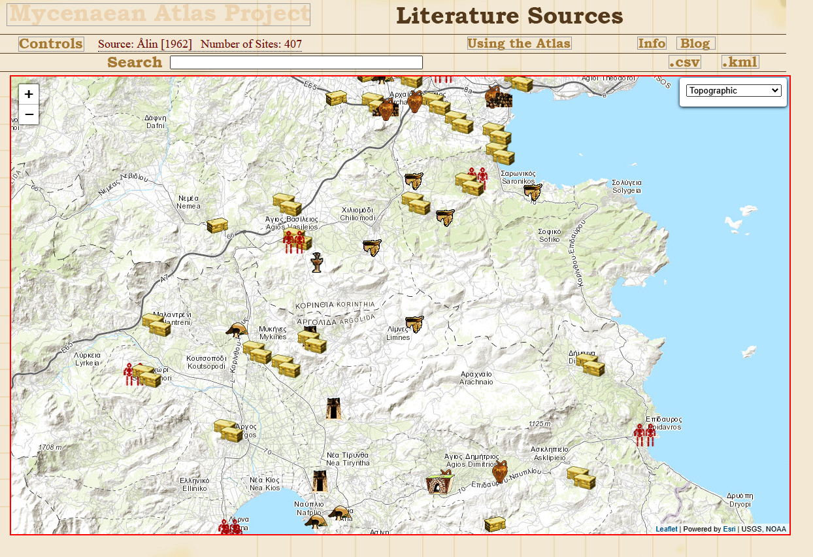Viewport: 813px width, 557px height.
Task: Click the tomb doorway icon above Nea Tiryntha
Action: point(334,409)
